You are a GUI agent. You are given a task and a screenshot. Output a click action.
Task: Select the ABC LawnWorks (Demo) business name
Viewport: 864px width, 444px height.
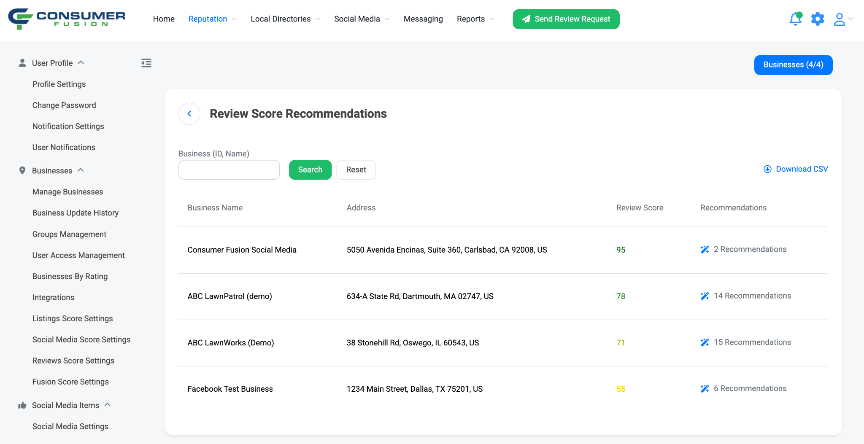231,342
